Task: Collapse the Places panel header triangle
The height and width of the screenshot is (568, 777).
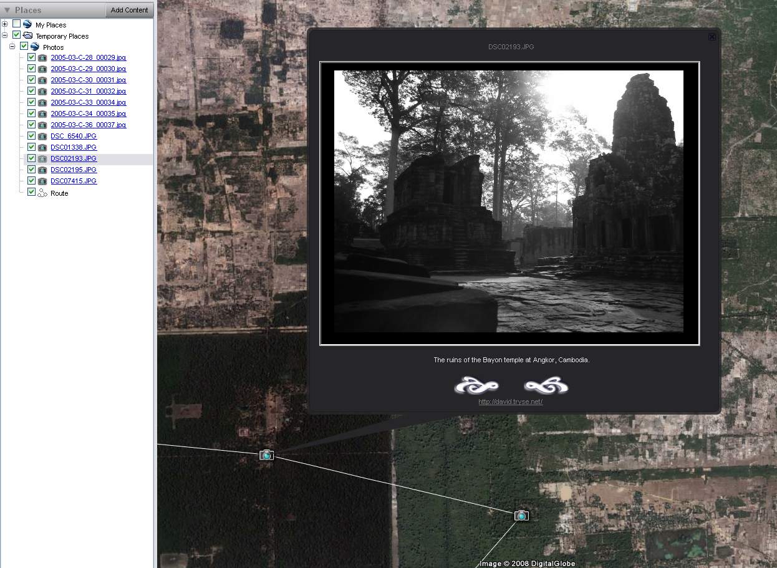Action: pyautogui.click(x=7, y=10)
